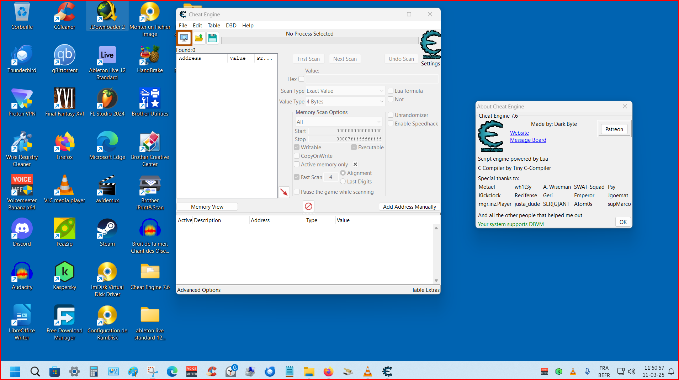Select the avidemux desktop icon
Image resolution: width=679 pixels, height=380 pixels.
tap(107, 189)
